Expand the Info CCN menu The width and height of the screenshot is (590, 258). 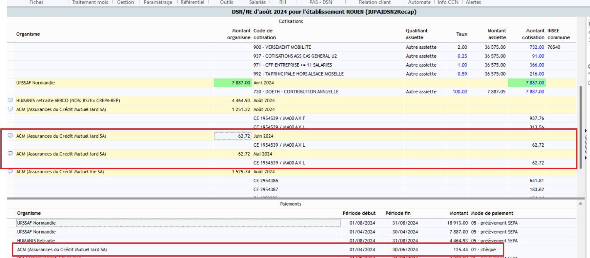[448, 2]
